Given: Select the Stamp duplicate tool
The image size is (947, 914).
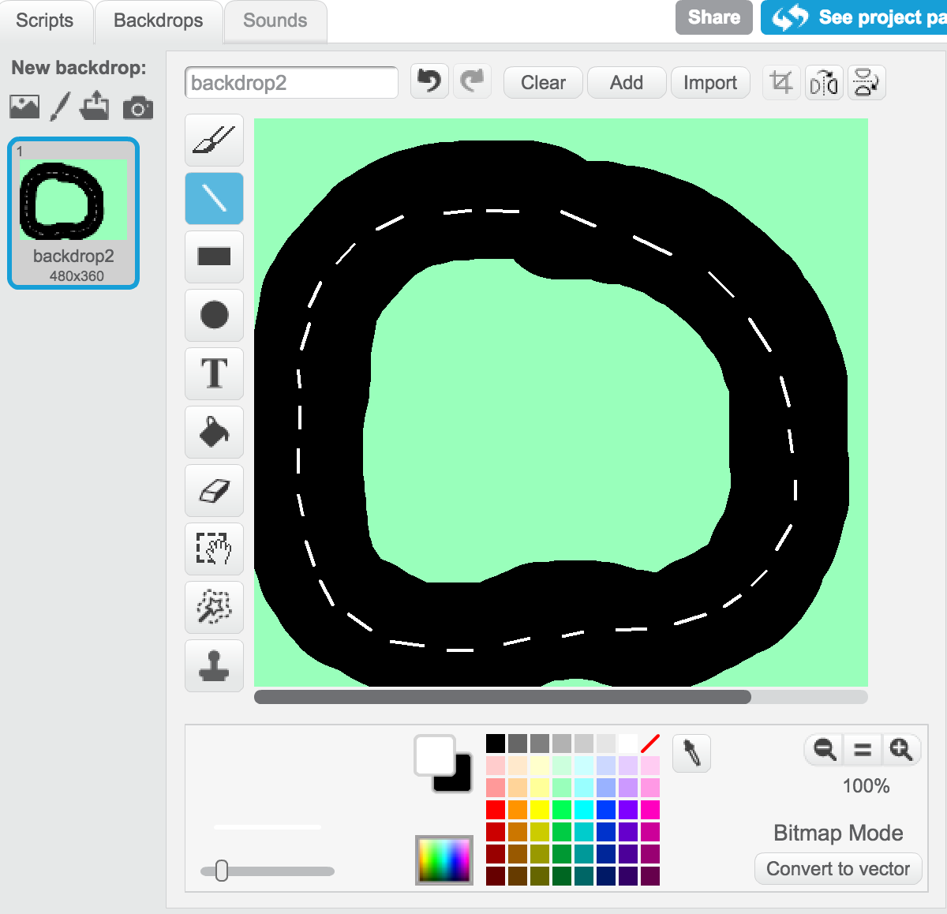Looking at the screenshot, I should coord(214,665).
